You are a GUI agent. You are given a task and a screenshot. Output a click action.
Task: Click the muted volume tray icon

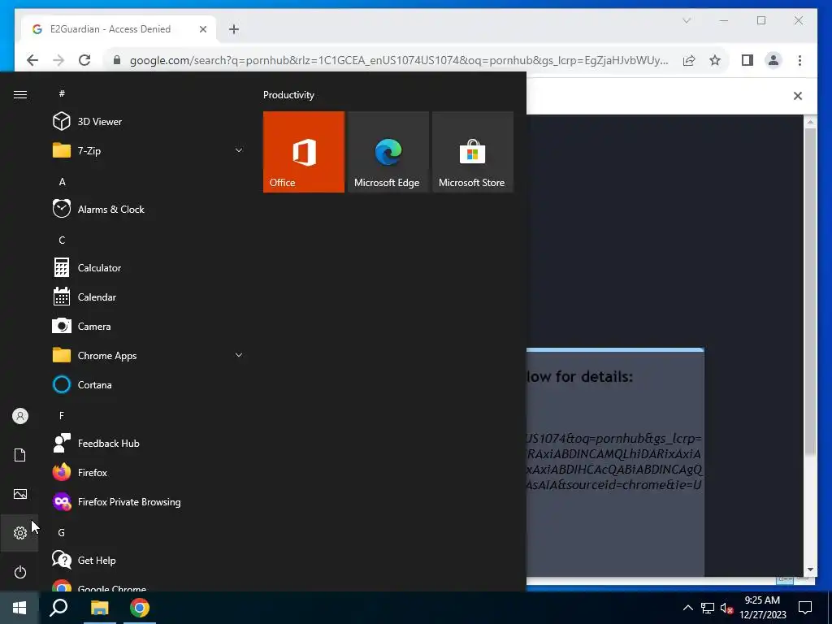(x=726, y=608)
